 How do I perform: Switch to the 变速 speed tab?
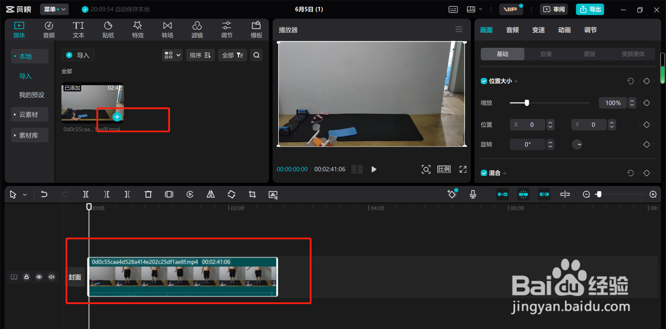coord(538,30)
